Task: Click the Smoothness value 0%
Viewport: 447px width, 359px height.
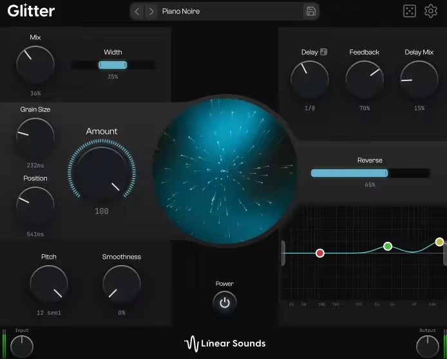Action: (122, 313)
